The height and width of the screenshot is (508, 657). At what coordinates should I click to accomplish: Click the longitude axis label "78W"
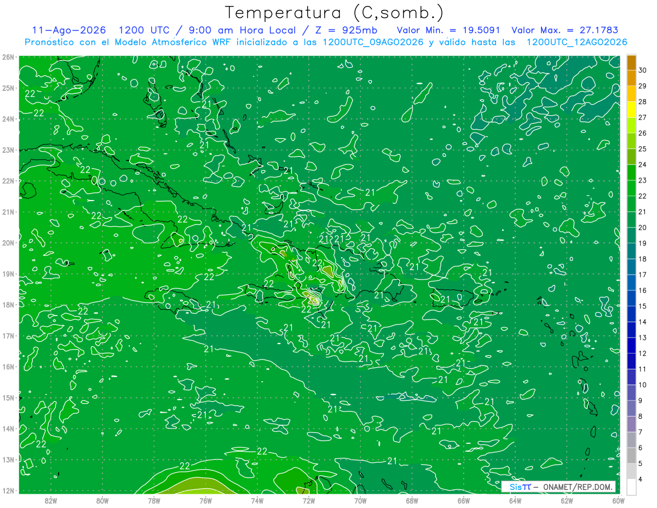pyautogui.click(x=154, y=500)
